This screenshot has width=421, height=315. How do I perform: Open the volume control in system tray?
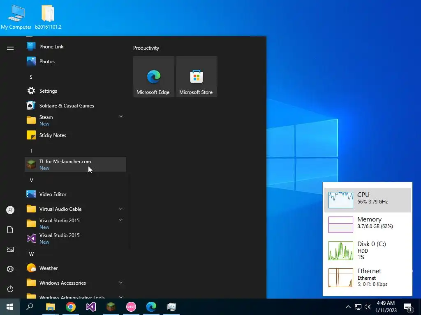tap(368, 307)
